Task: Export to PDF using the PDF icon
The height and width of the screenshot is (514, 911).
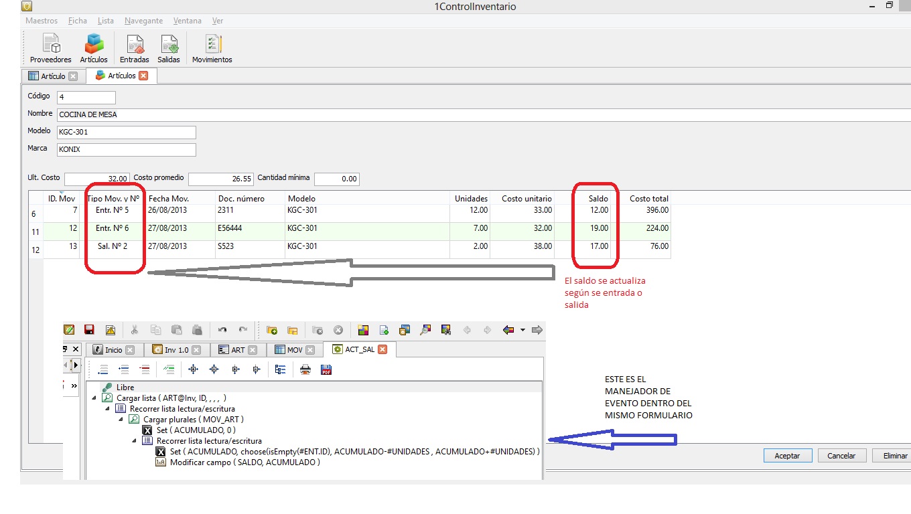Action: (x=326, y=369)
